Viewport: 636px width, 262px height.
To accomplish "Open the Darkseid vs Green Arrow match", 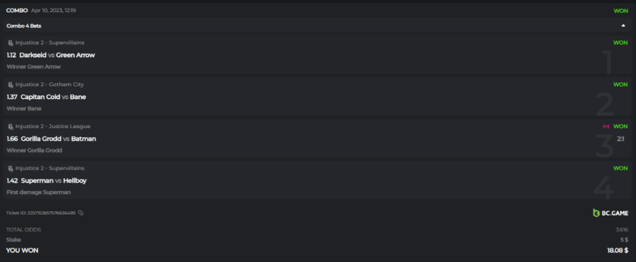I will coord(57,55).
